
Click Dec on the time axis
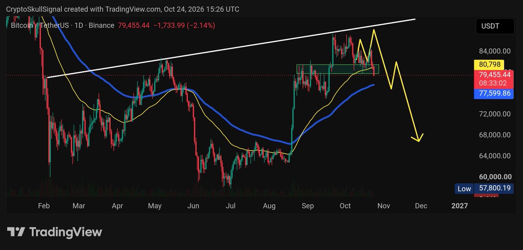pos(421,206)
